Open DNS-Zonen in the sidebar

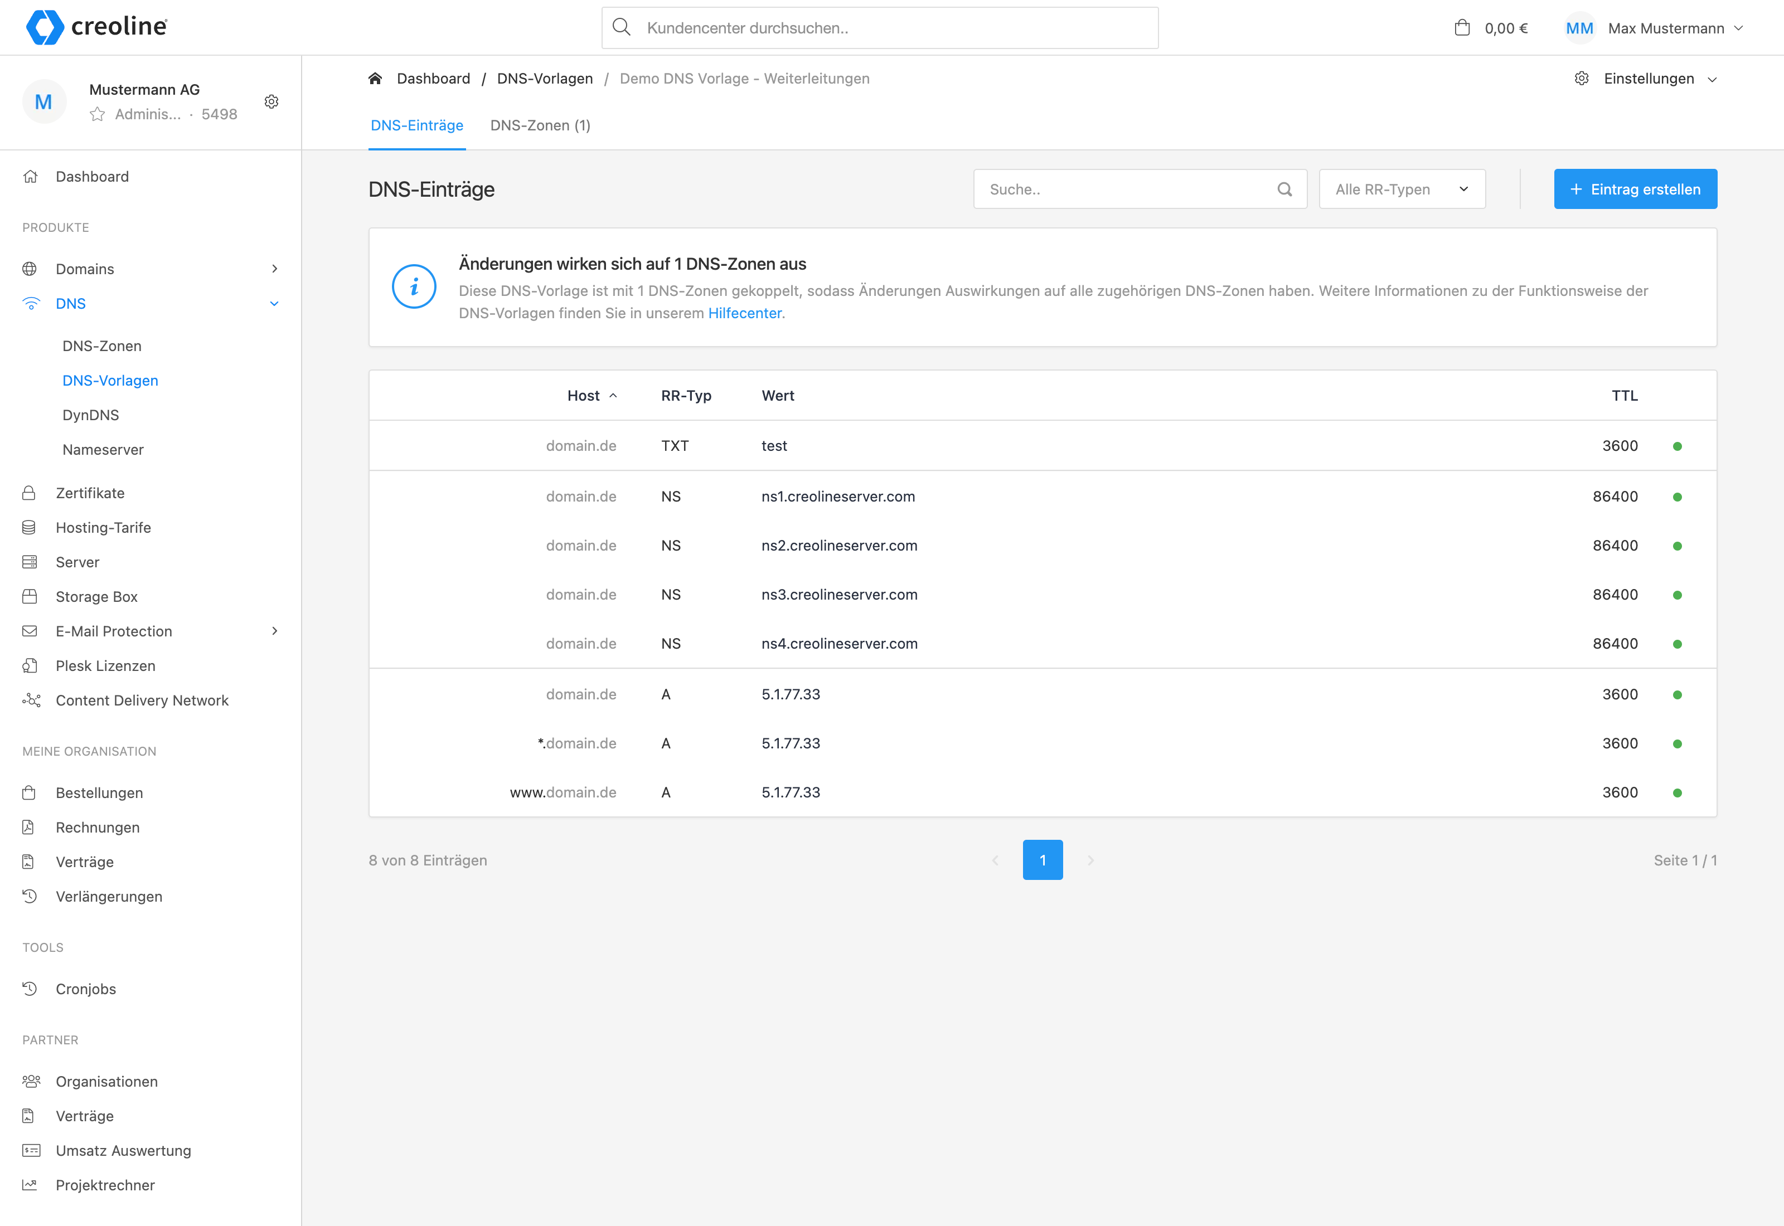102,346
